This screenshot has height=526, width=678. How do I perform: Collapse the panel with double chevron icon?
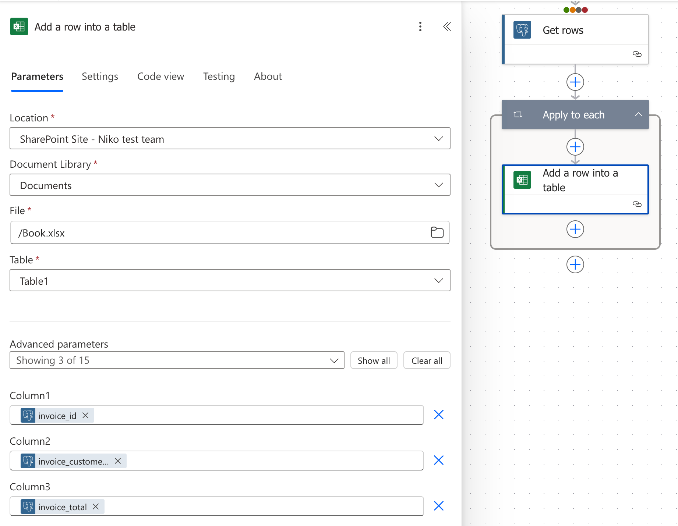[447, 26]
